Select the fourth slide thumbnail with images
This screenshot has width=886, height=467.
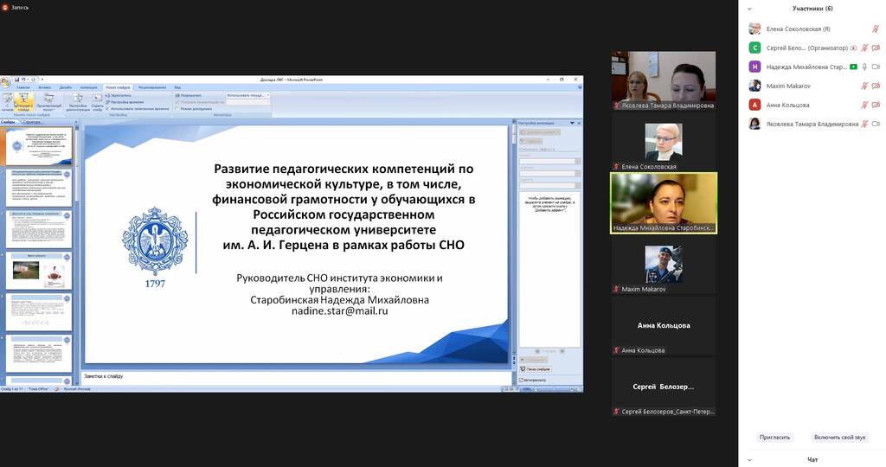[x=39, y=271]
